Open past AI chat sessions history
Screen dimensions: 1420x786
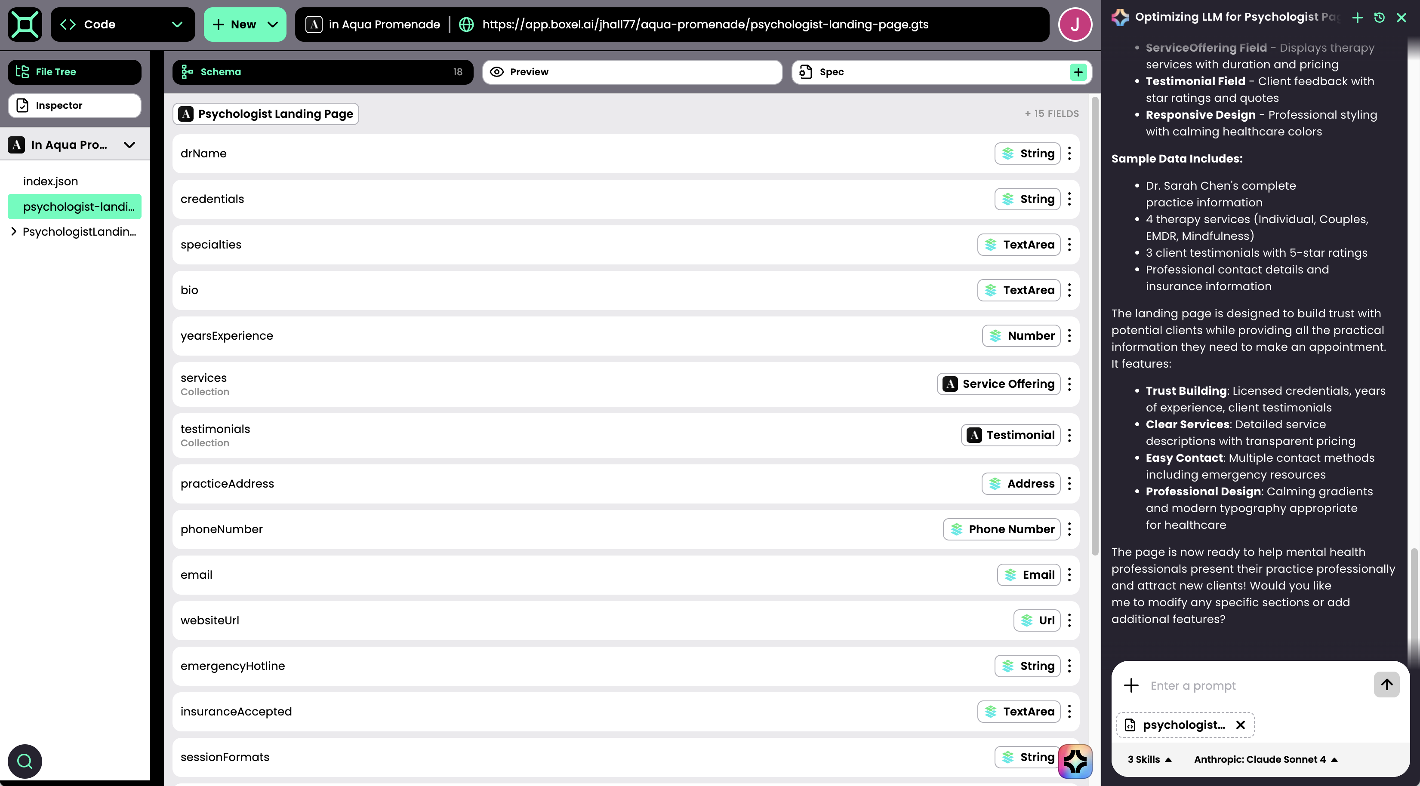(x=1380, y=18)
